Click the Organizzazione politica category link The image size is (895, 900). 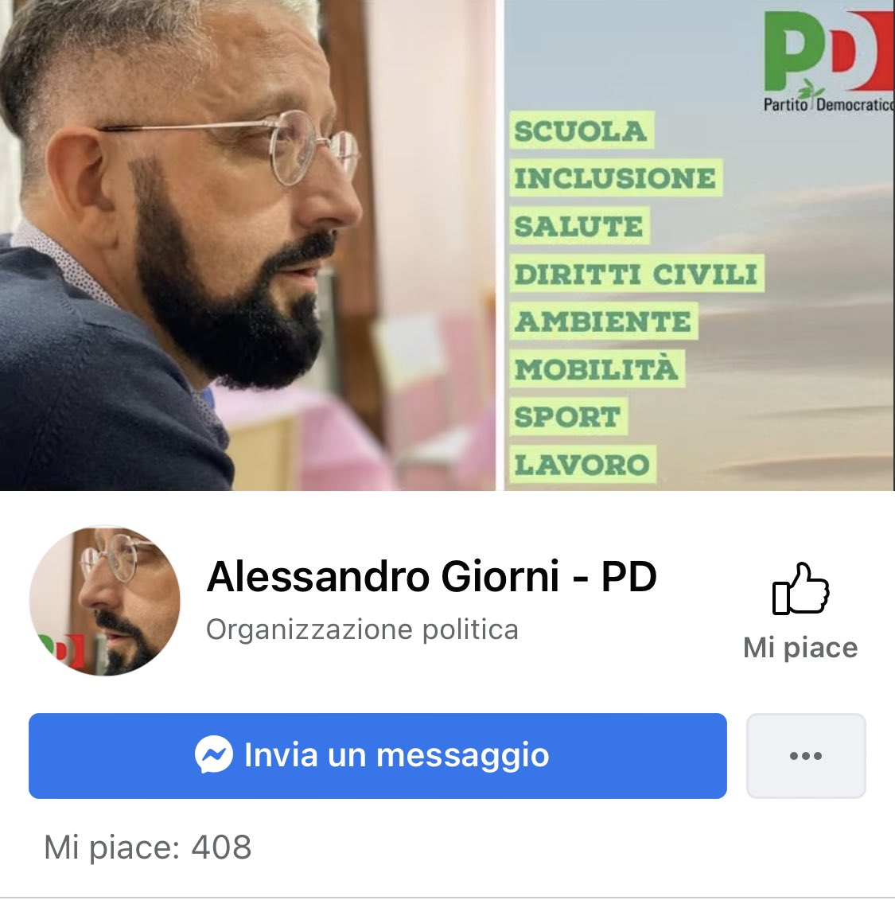point(362,629)
